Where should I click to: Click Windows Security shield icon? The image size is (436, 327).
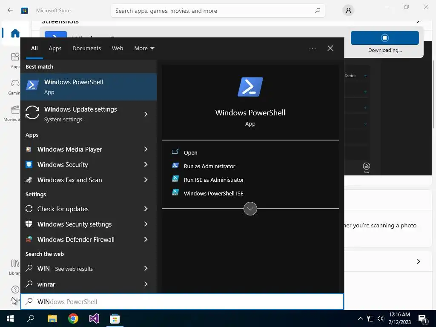click(x=29, y=164)
